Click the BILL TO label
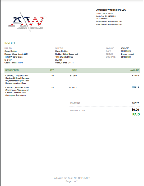 coord(8,48)
